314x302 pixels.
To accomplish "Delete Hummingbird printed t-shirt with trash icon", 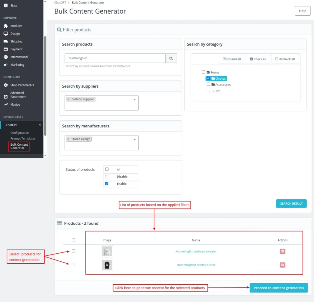I will [x=282, y=265].
